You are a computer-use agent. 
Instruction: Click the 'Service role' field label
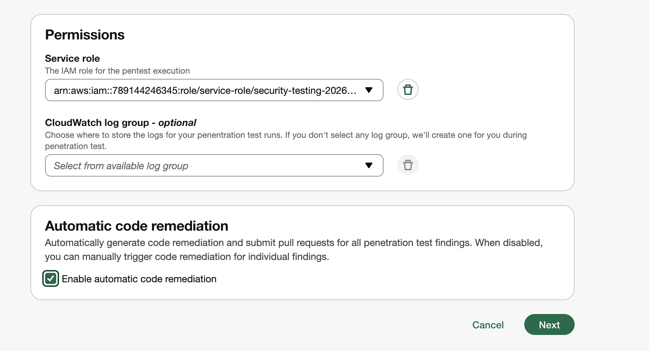point(72,58)
